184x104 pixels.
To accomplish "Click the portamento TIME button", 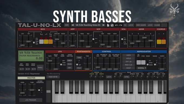I will [79, 58].
